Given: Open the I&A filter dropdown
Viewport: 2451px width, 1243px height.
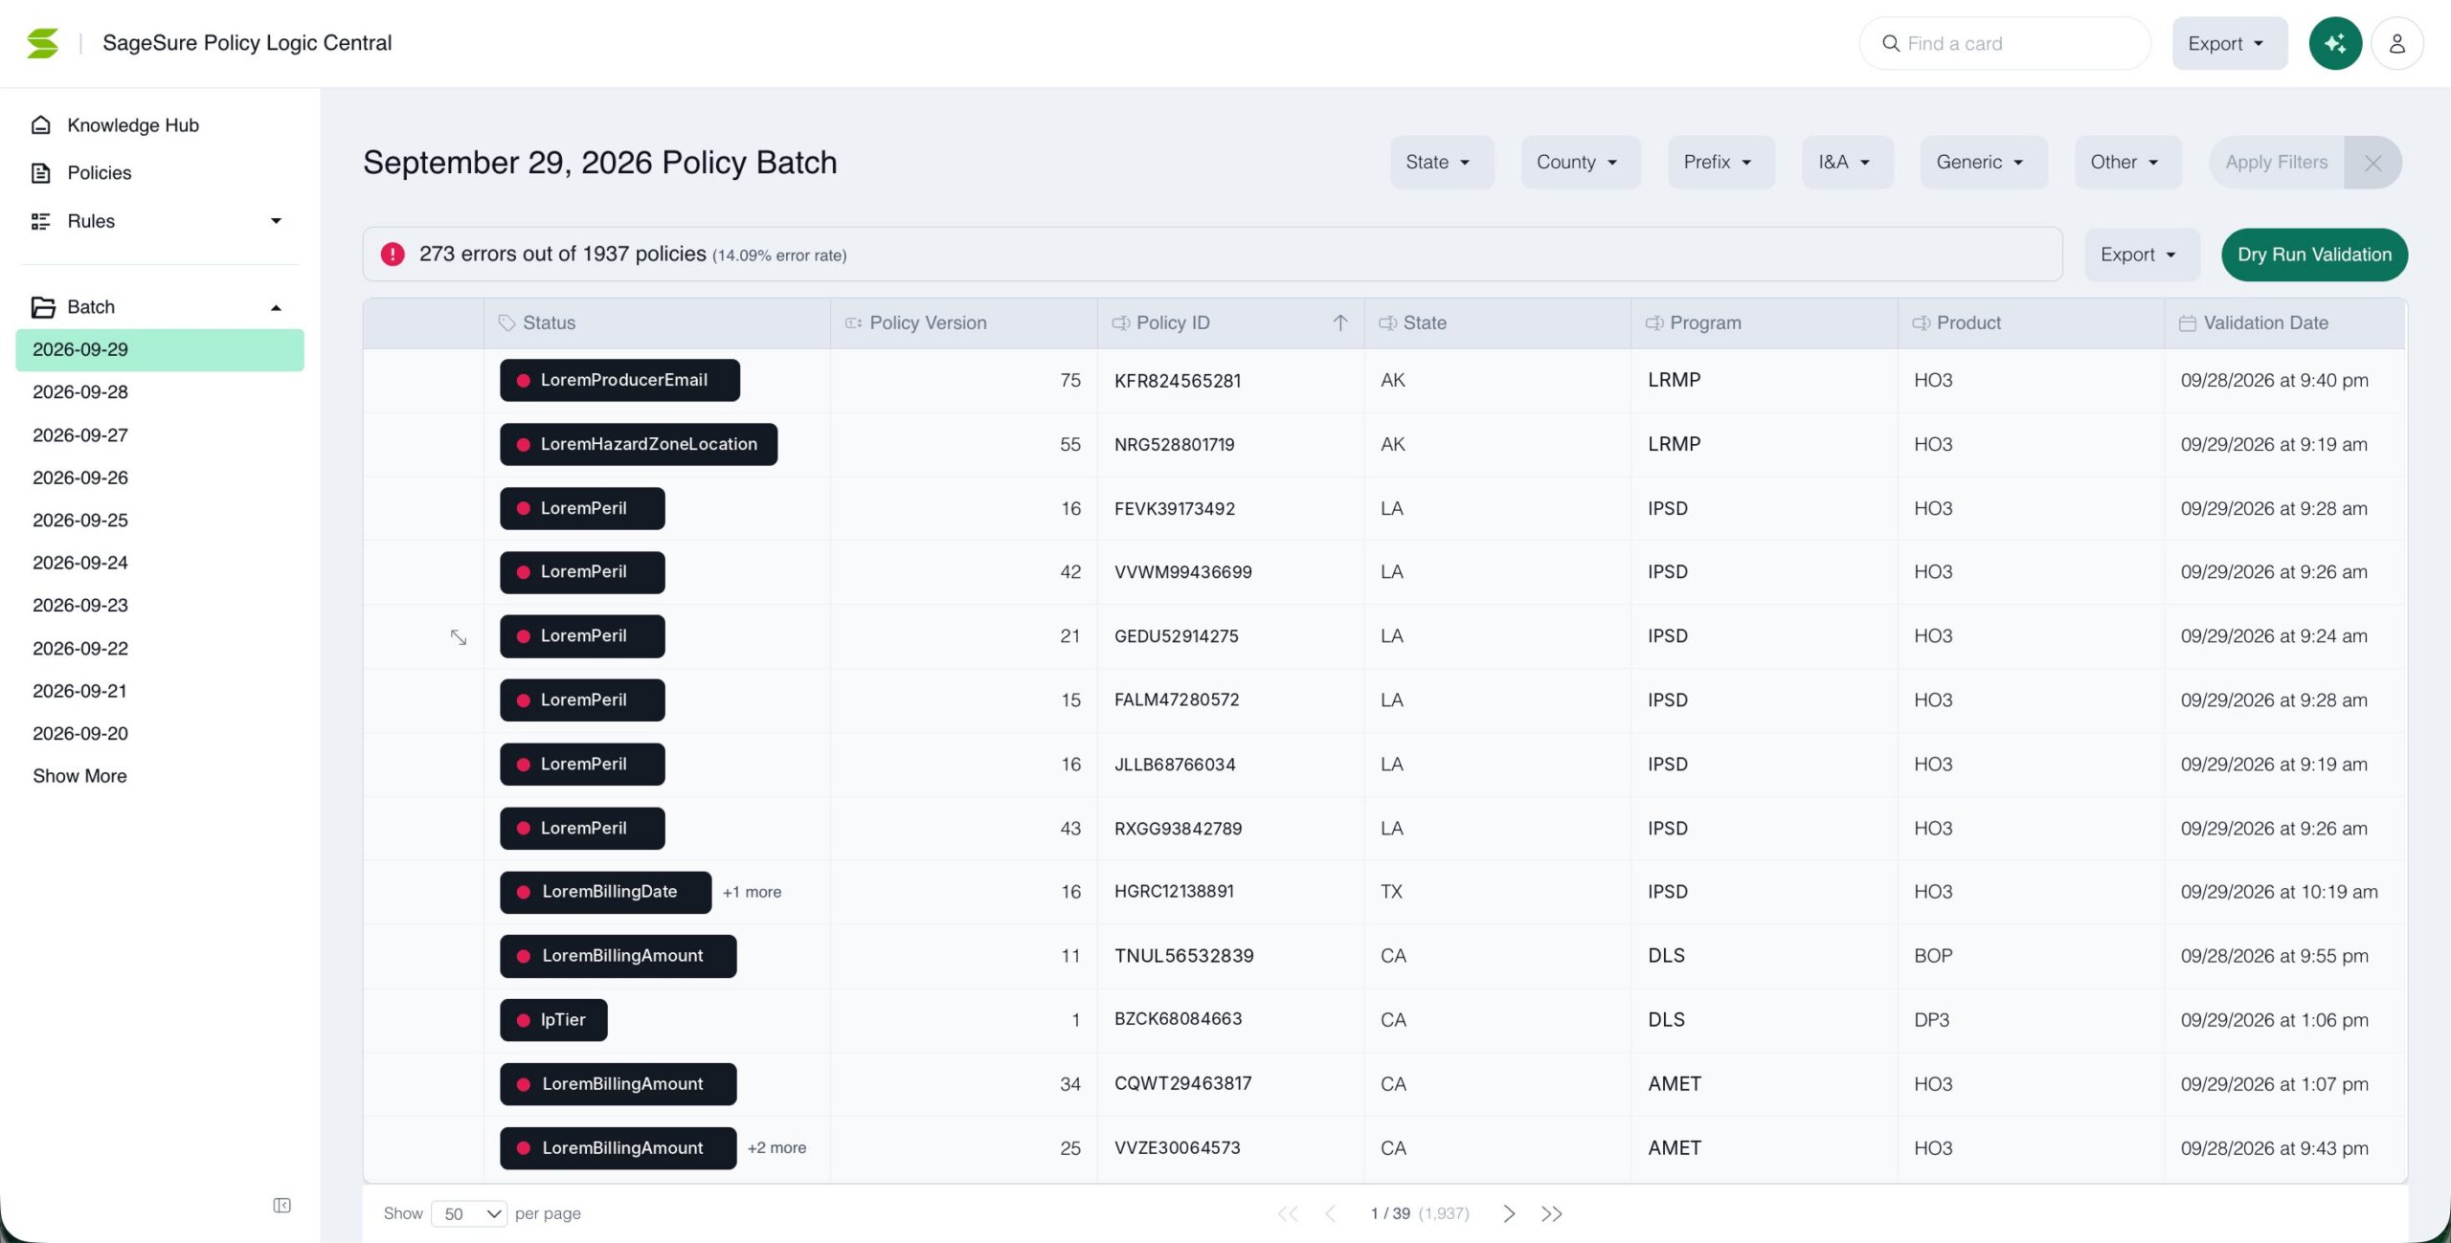Looking at the screenshot, I should pyautogui.click(x=1847, y=163).
